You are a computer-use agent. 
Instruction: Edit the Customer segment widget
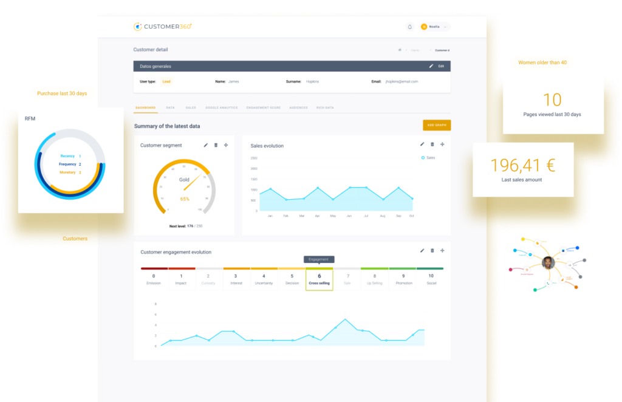coord(206,145)
